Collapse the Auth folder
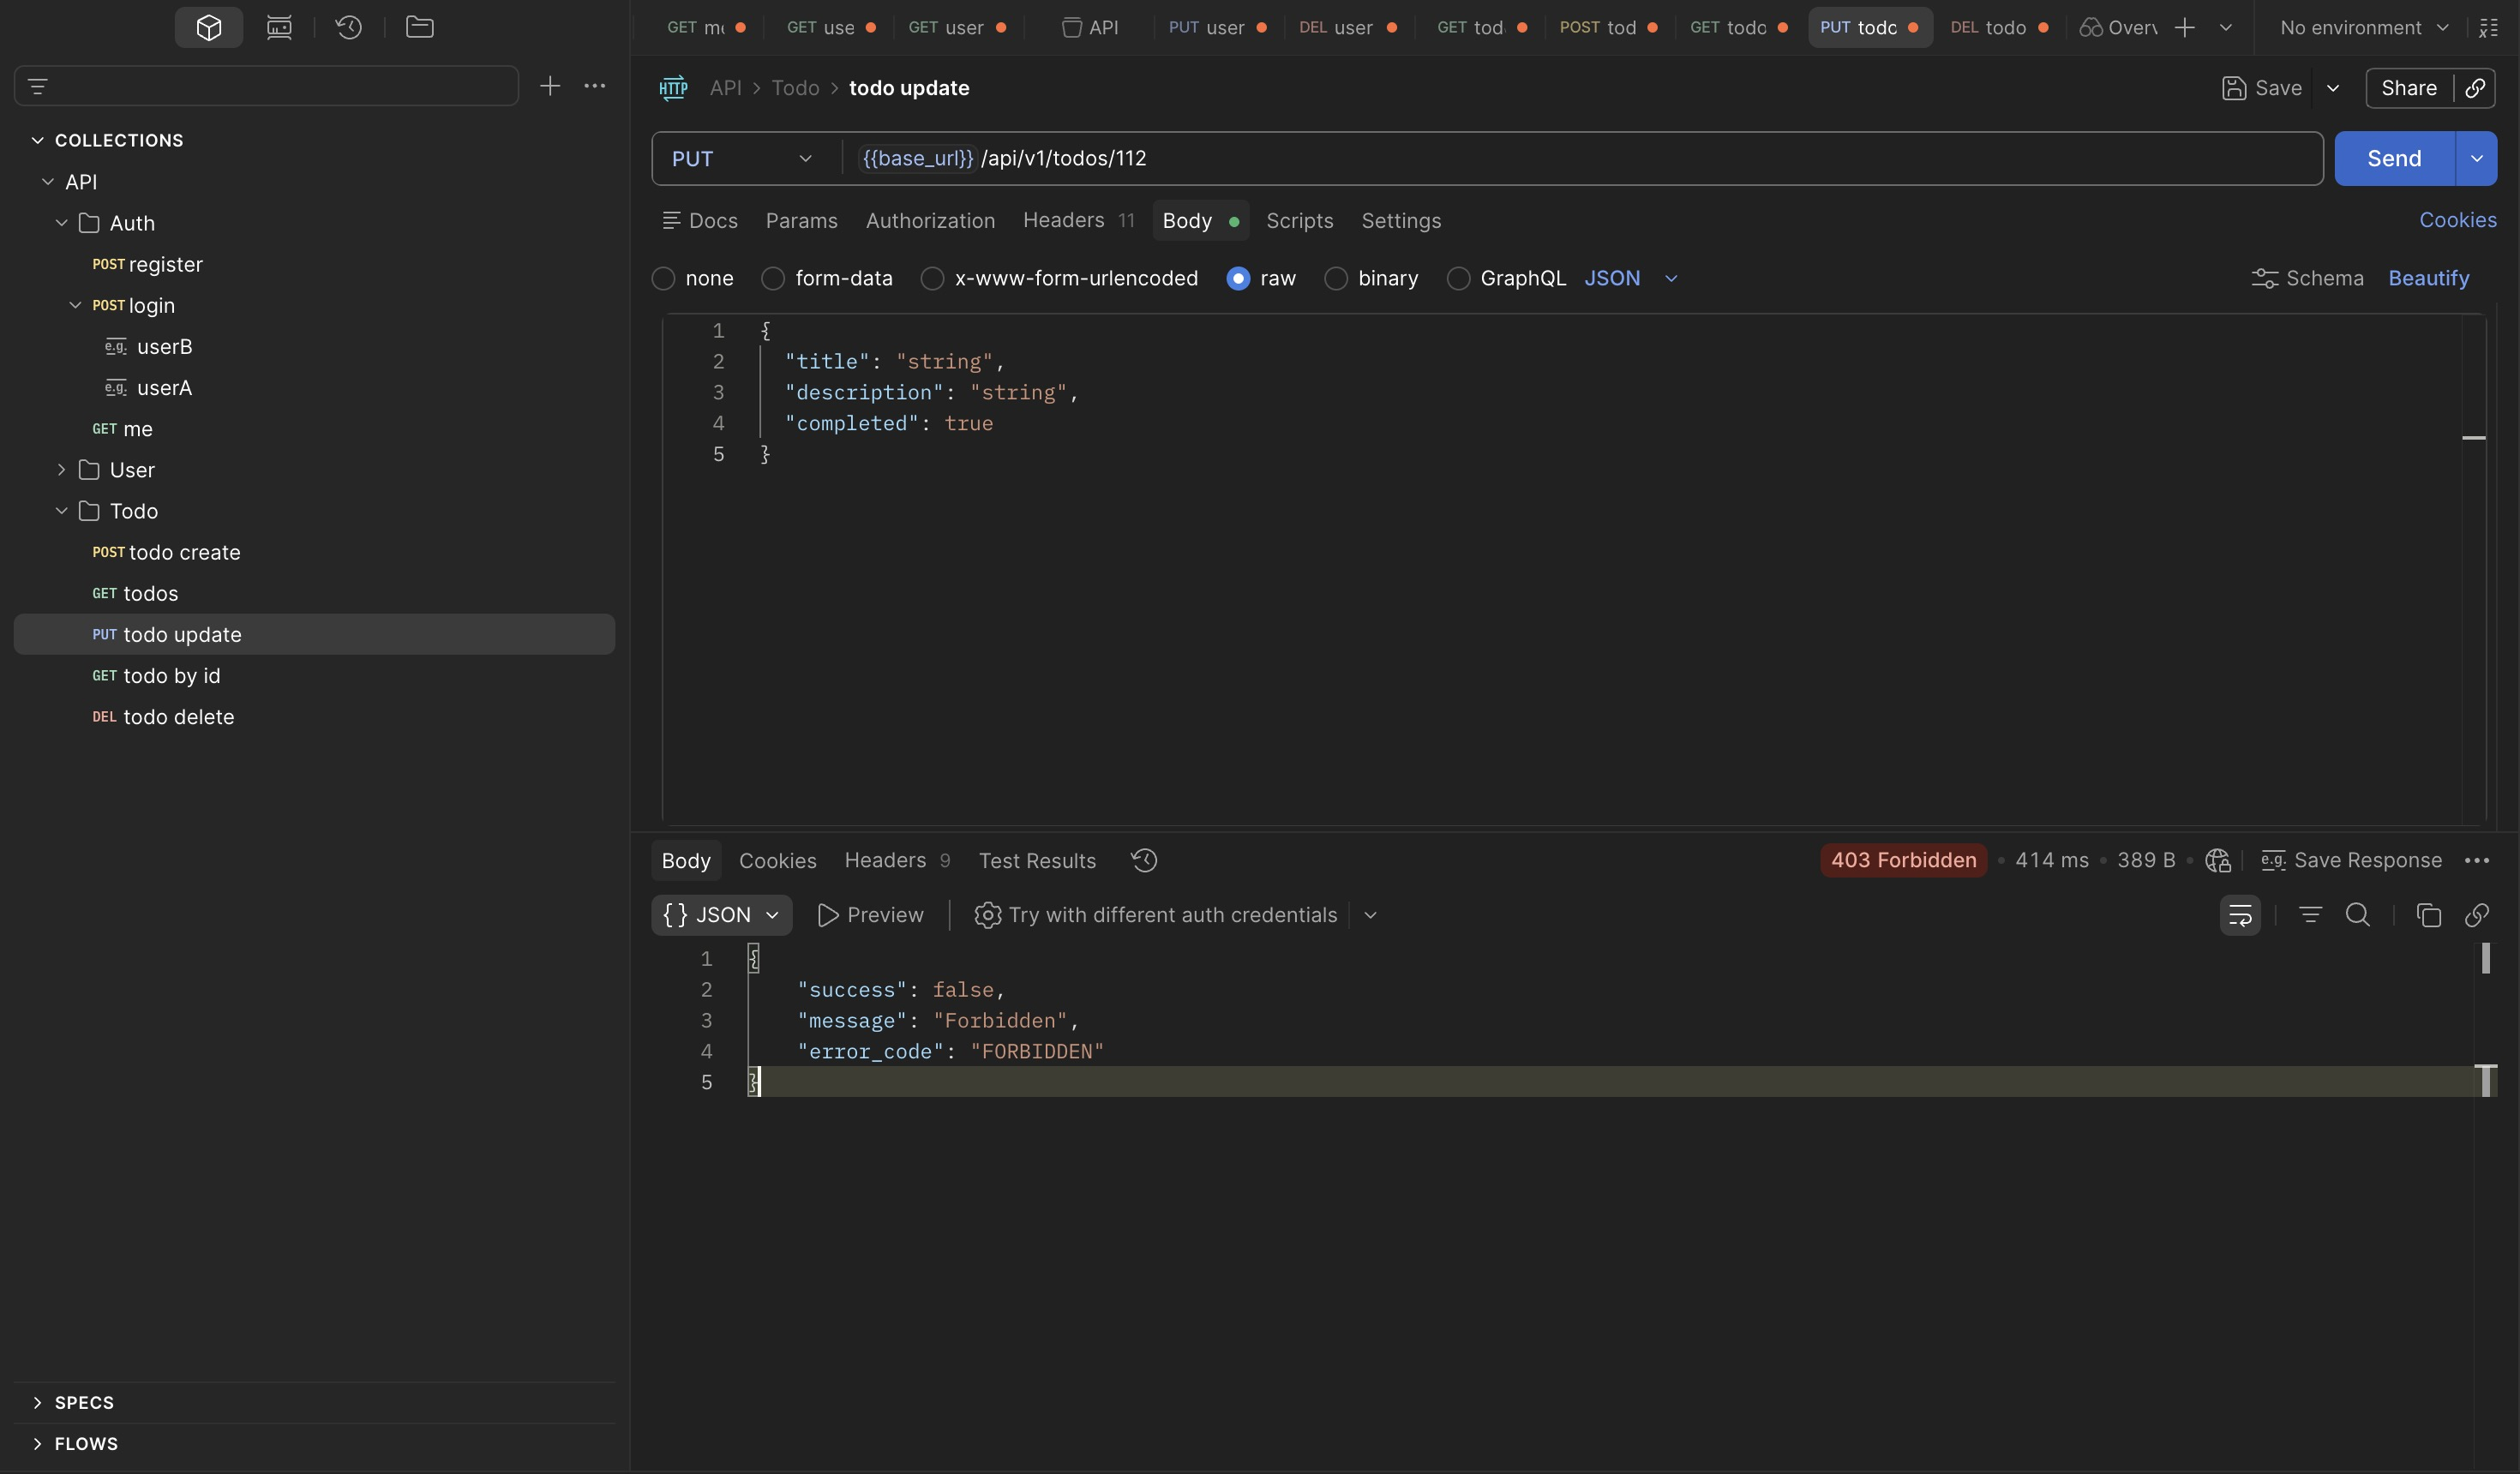 point(62,223)
